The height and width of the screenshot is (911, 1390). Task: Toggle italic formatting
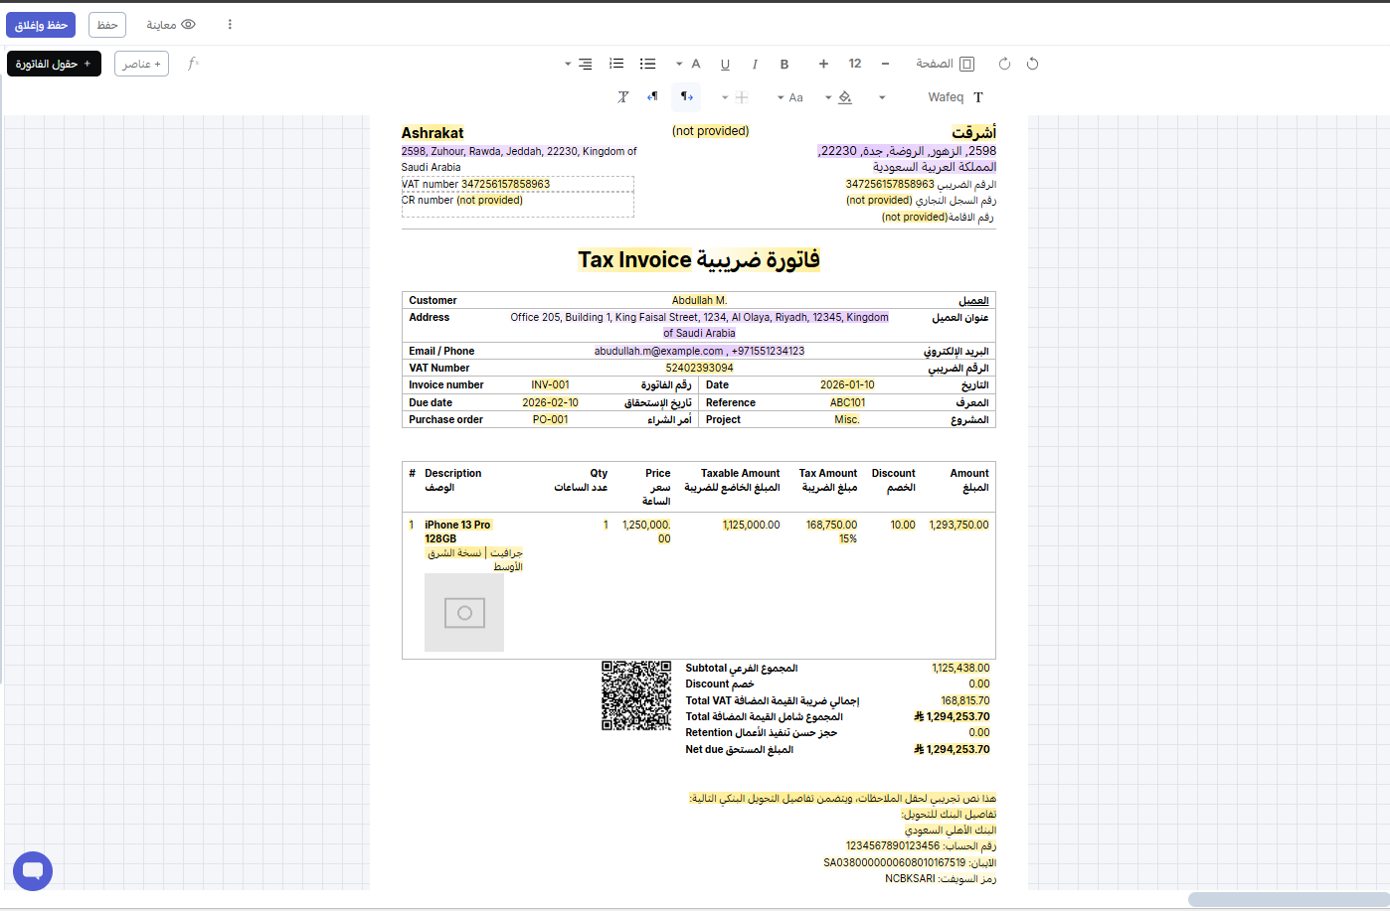755,64
